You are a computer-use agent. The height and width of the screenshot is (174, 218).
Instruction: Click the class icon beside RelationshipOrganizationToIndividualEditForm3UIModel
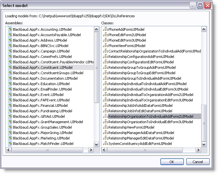pyautogui.click(x=105, y=122)
